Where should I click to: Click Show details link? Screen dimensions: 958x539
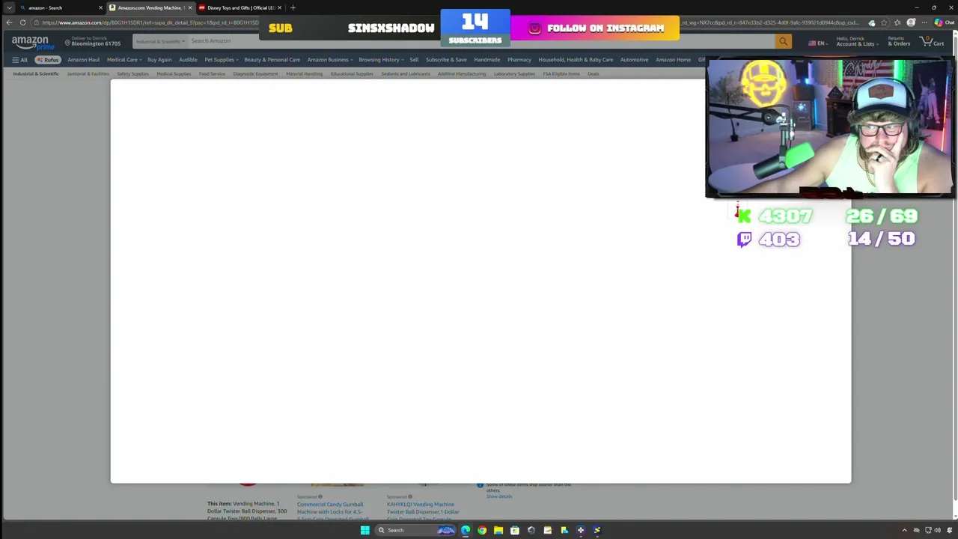coord(499,496)
